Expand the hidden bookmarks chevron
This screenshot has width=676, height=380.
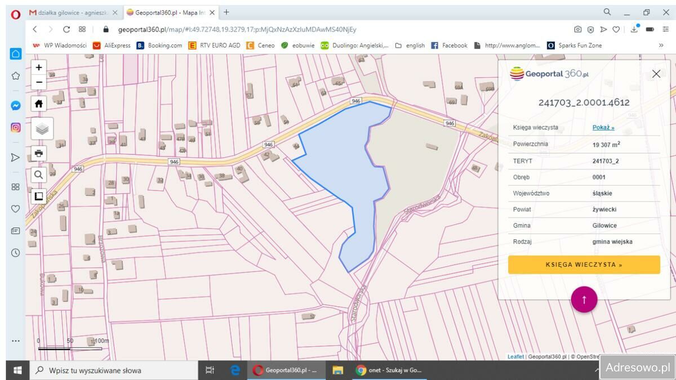pyautogui.click(x=661, y=46)
